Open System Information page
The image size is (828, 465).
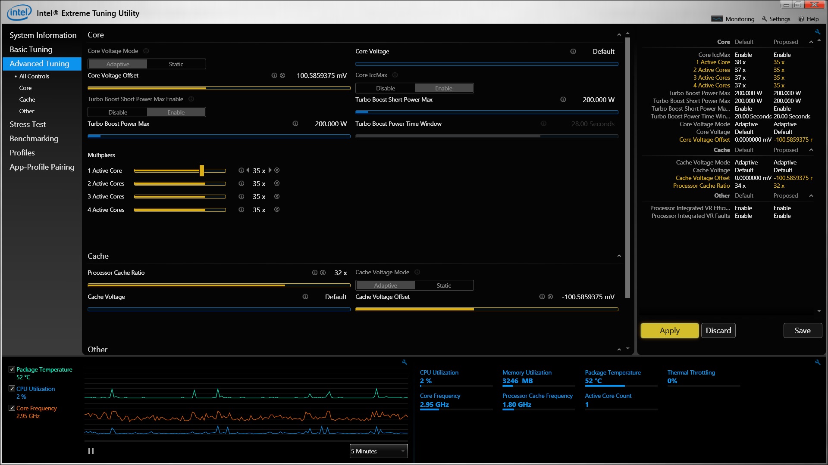[x=43, y=35]
